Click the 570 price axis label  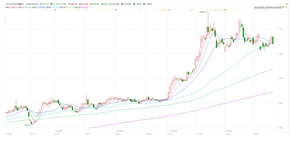(x=281, y=29)
